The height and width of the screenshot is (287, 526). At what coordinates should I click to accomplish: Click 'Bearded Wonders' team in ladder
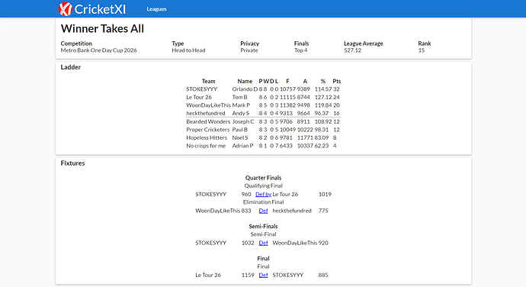click(x=208, y=121)
